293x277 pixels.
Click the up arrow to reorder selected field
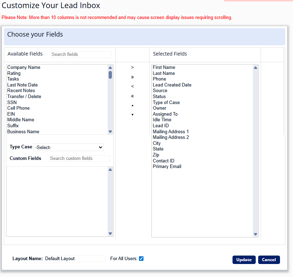coord(132,105)
